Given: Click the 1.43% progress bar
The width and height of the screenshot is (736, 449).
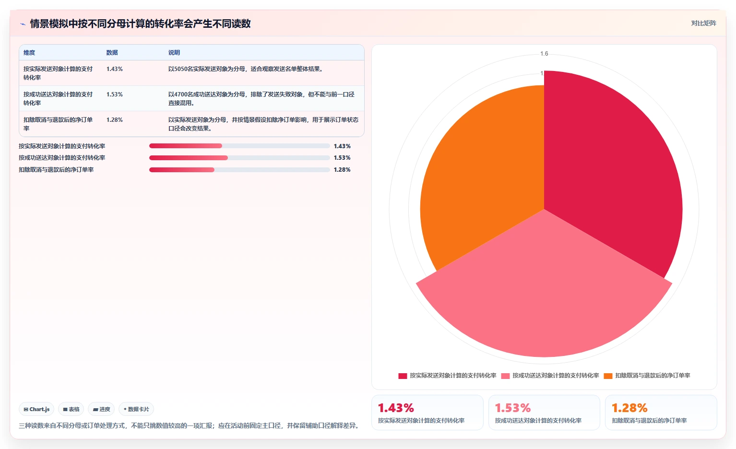Looking at the screenshot, I should coord(239,146).
